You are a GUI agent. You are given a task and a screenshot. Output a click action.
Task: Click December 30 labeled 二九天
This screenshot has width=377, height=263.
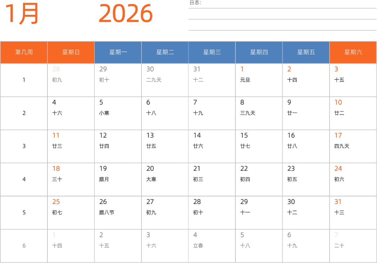(x=165, y=80)
